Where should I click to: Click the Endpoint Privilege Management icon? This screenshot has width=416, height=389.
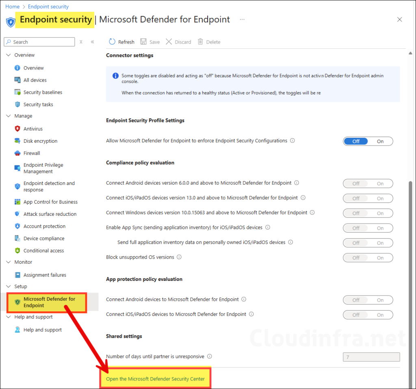pos(17,168)
